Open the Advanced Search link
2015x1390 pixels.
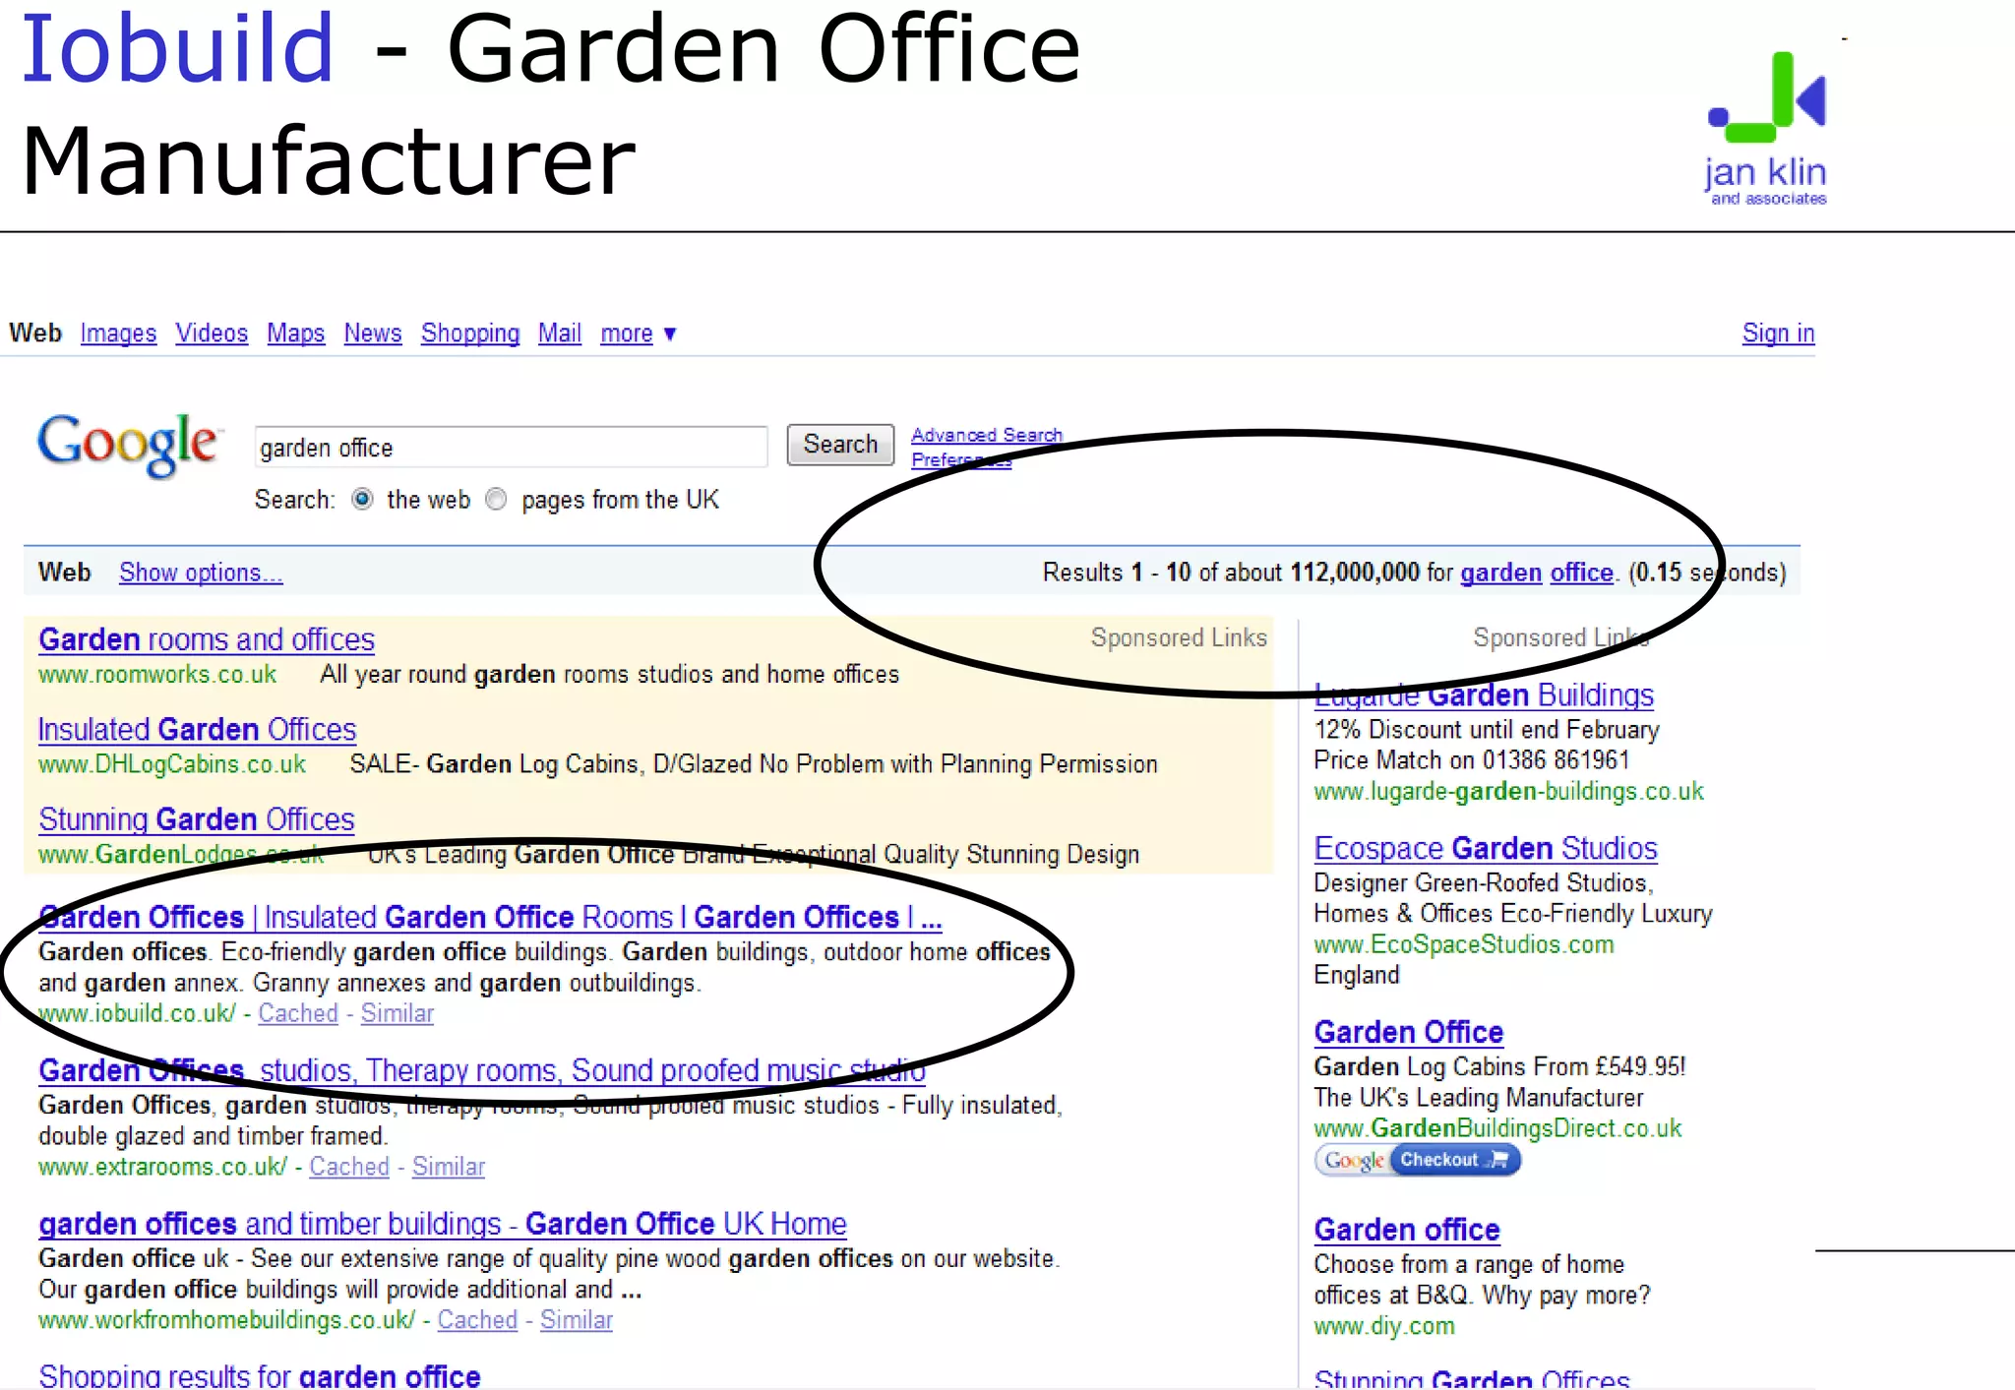987,435
